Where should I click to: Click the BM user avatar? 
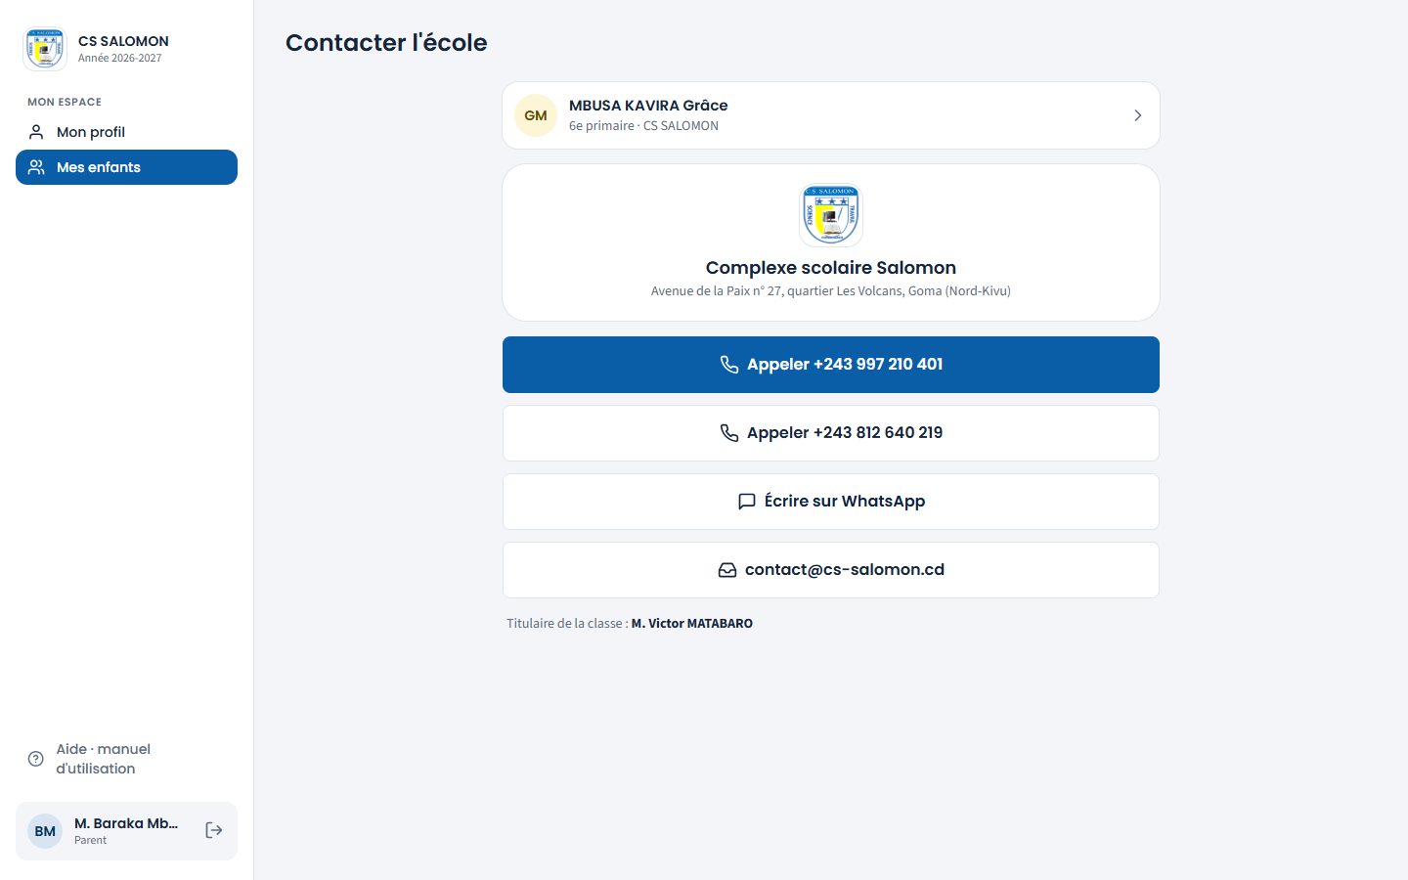pos(45,831)
